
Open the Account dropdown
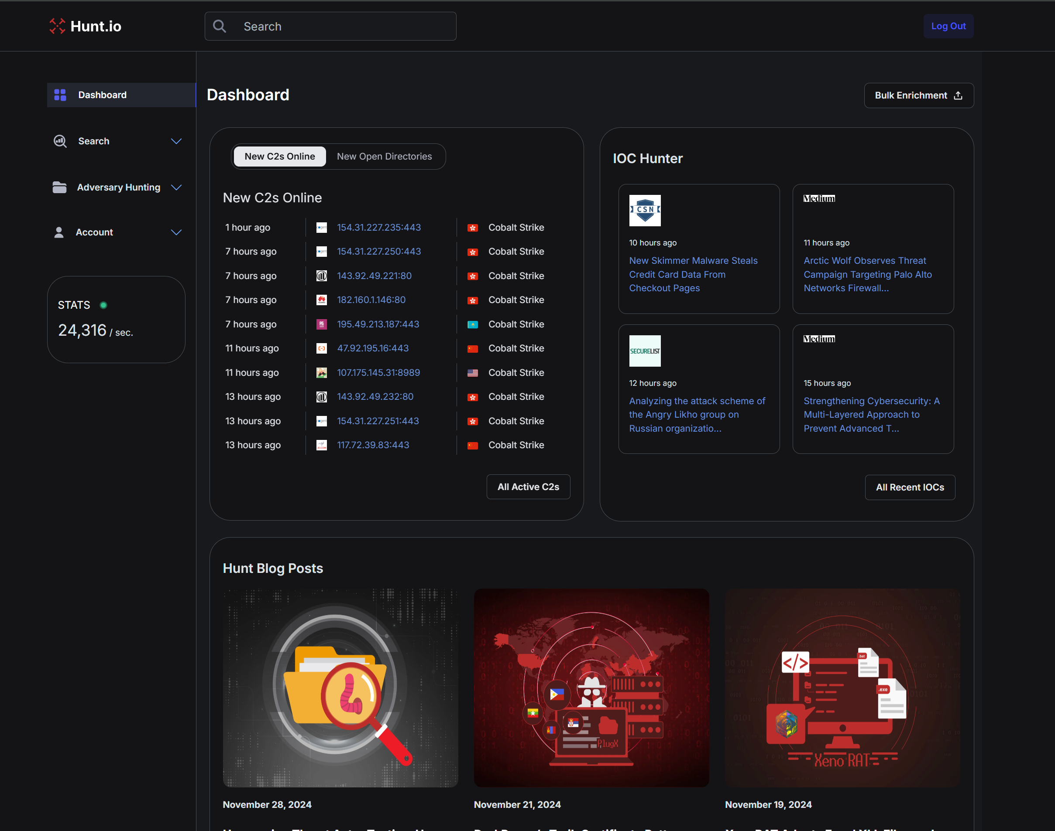pyautogui.click(x=176, y=232)
